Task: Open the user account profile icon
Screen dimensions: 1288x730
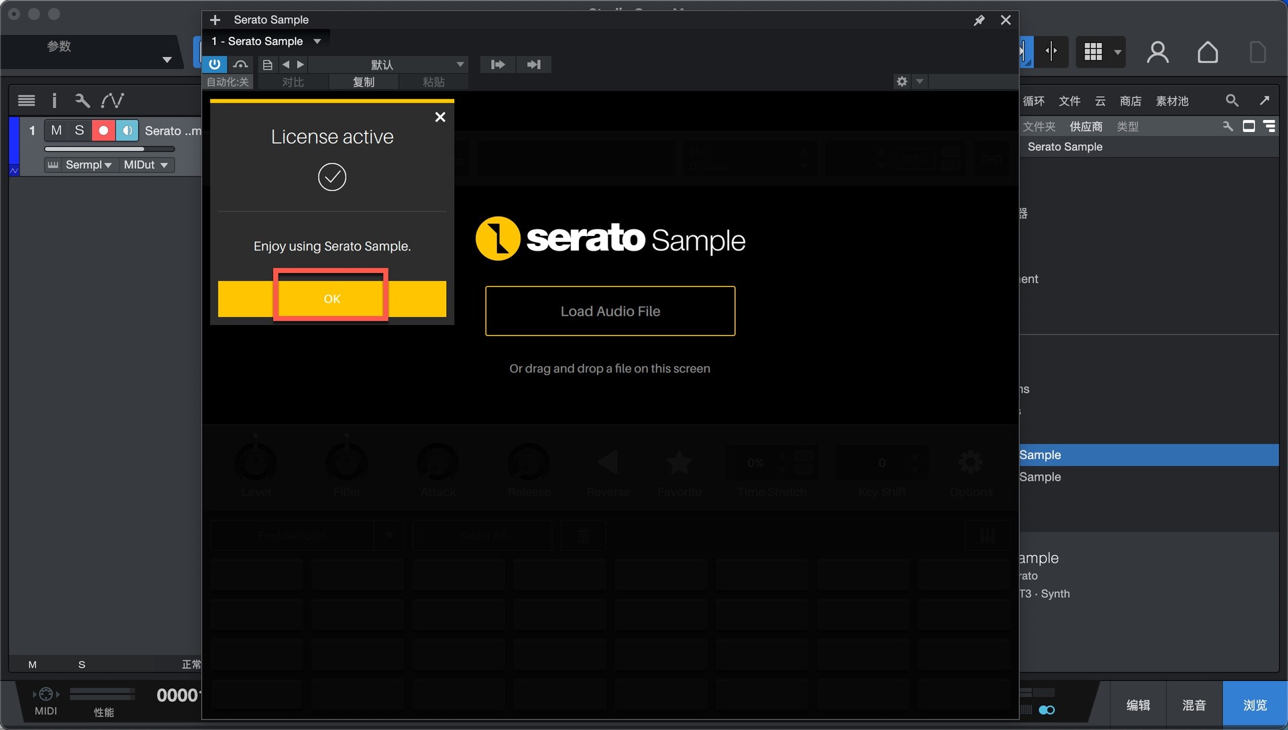Action: click(x=1158, y=52)
